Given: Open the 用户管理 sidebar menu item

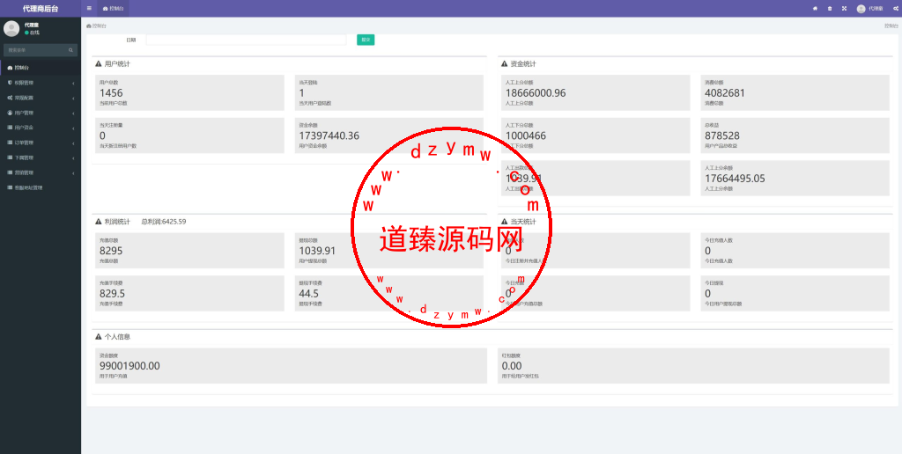Looking at the screenshot, I should [x=41, y=113].
